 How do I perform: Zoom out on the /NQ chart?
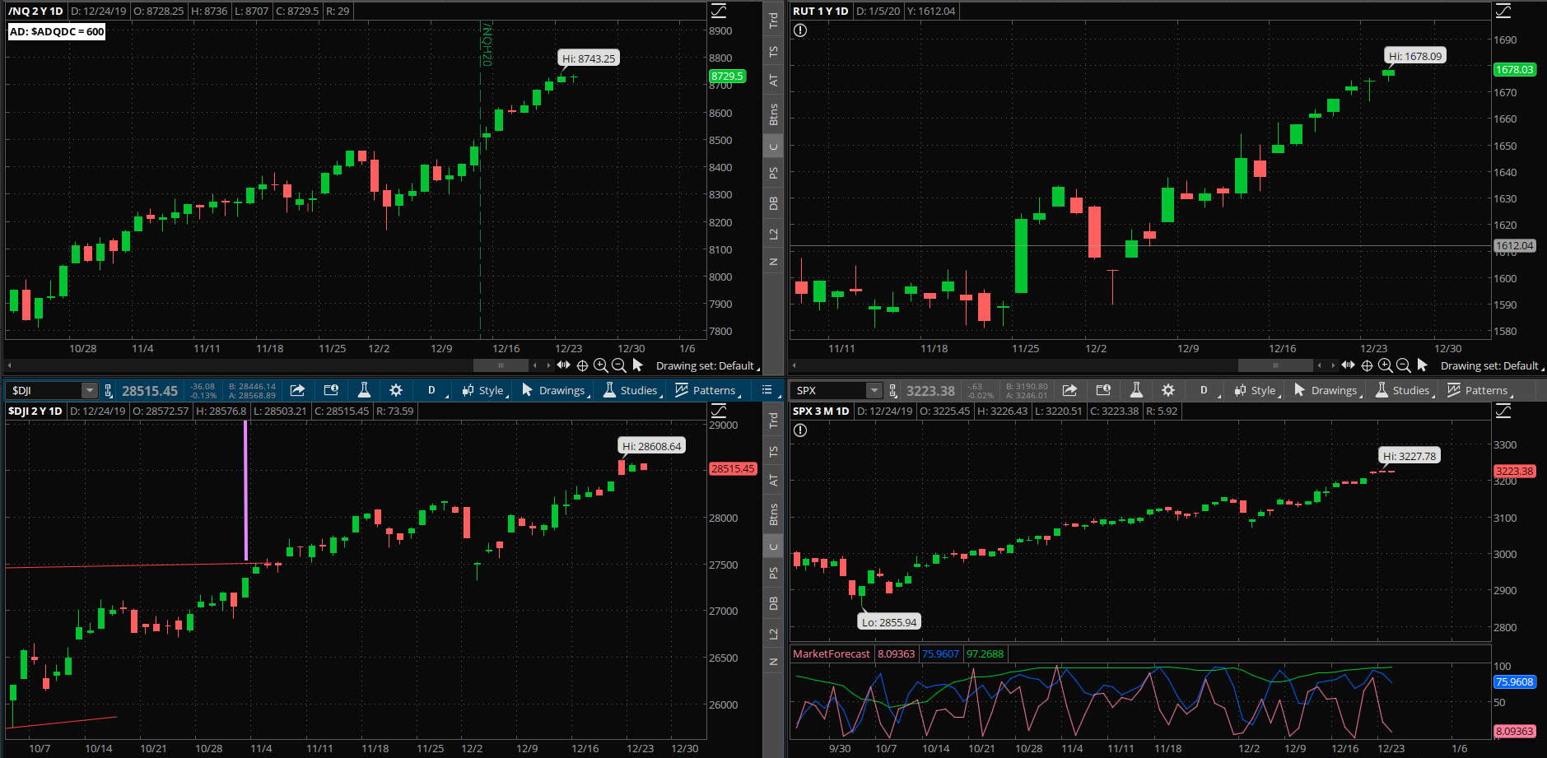pos(619,365)
